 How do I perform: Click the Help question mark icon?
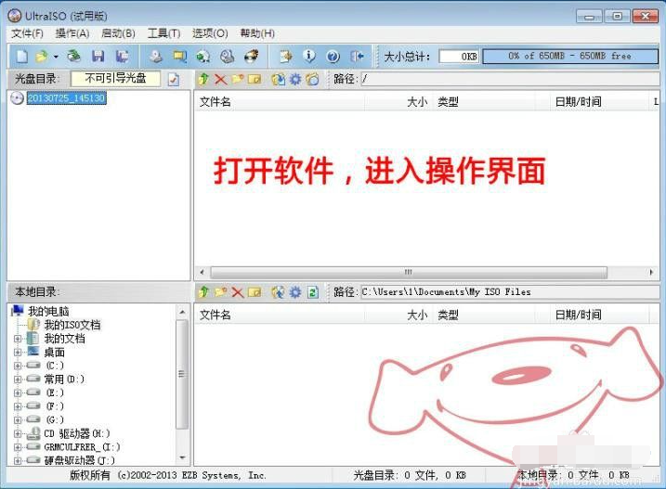click(x=333, y=57)
